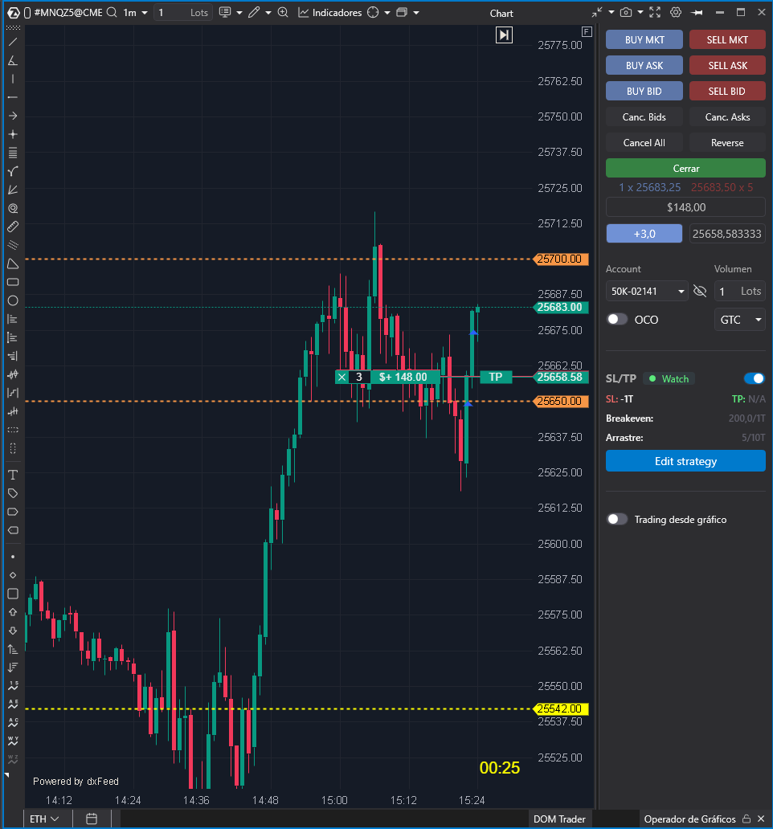Click the BUY ASK button

pos(644,66)
